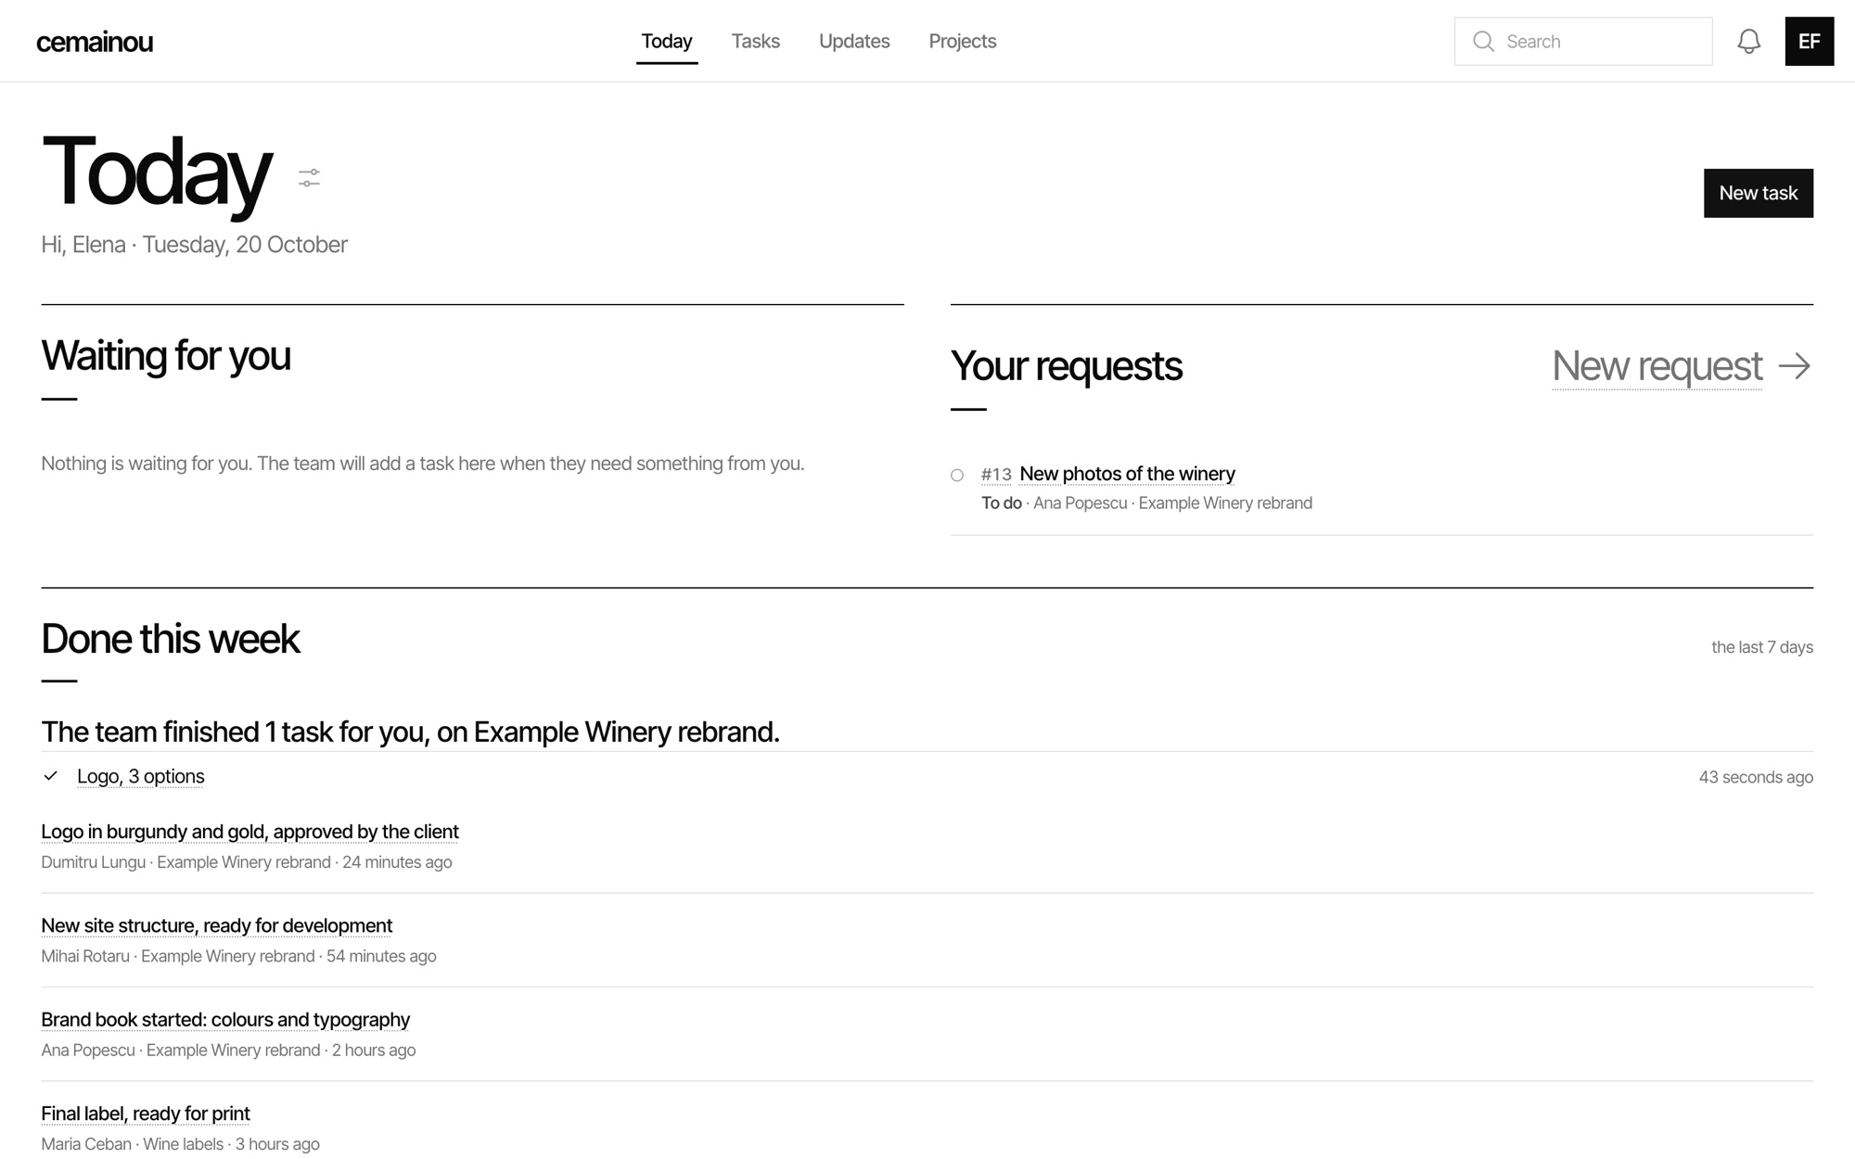This screenshot has width=1855, height=1159.
Task: Focus the Search input field
Action: tap(1583, 41)
